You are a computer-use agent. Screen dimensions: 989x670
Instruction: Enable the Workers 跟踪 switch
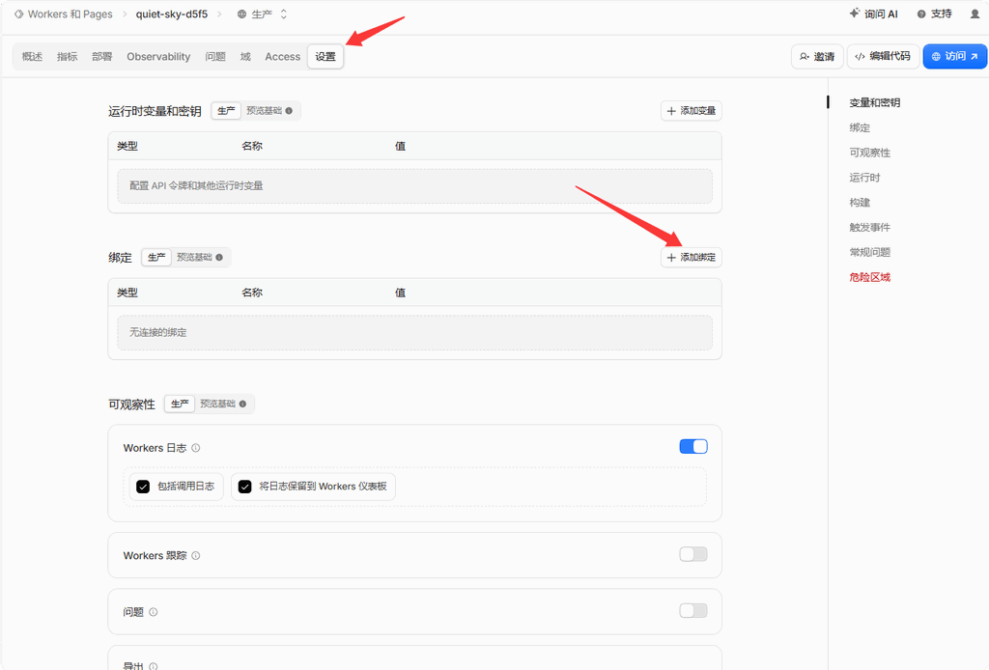click(693, 554)
